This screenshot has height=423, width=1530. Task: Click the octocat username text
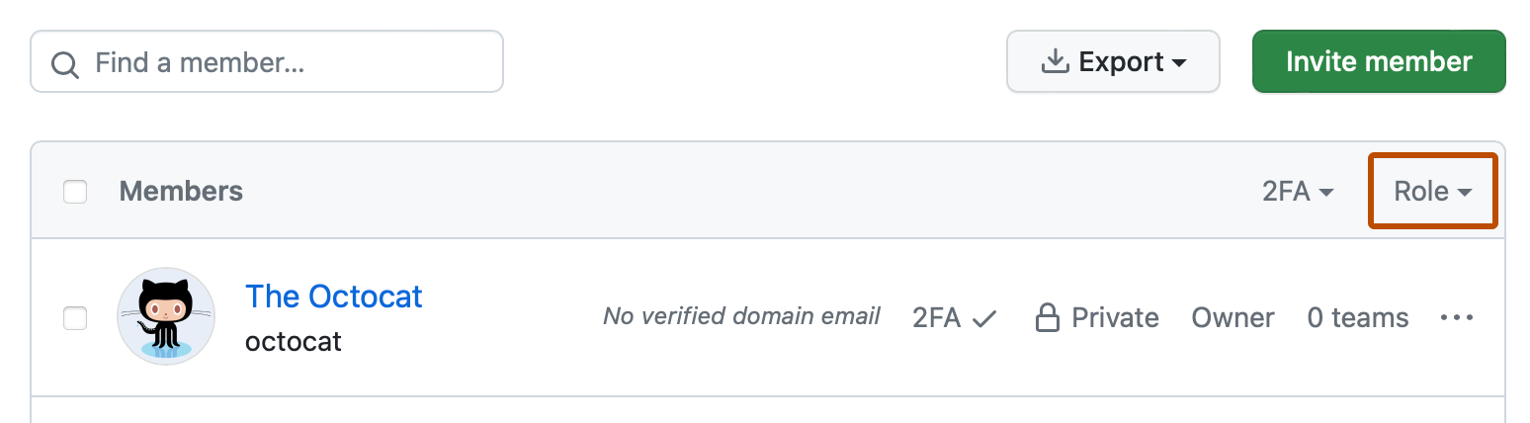pyautogui.click(x=294, y=342)
